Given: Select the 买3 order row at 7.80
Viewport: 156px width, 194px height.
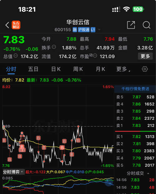Looking at the screenshot, I should pyautogui.click(x=135, y=151).
